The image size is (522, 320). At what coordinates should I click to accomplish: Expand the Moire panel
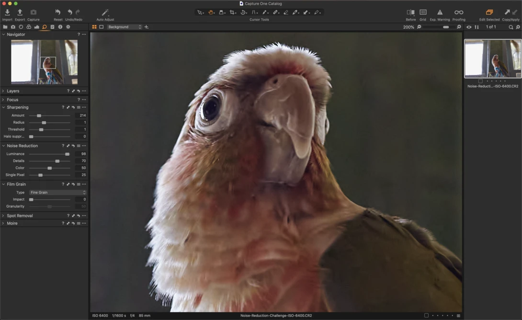point(3,223)
